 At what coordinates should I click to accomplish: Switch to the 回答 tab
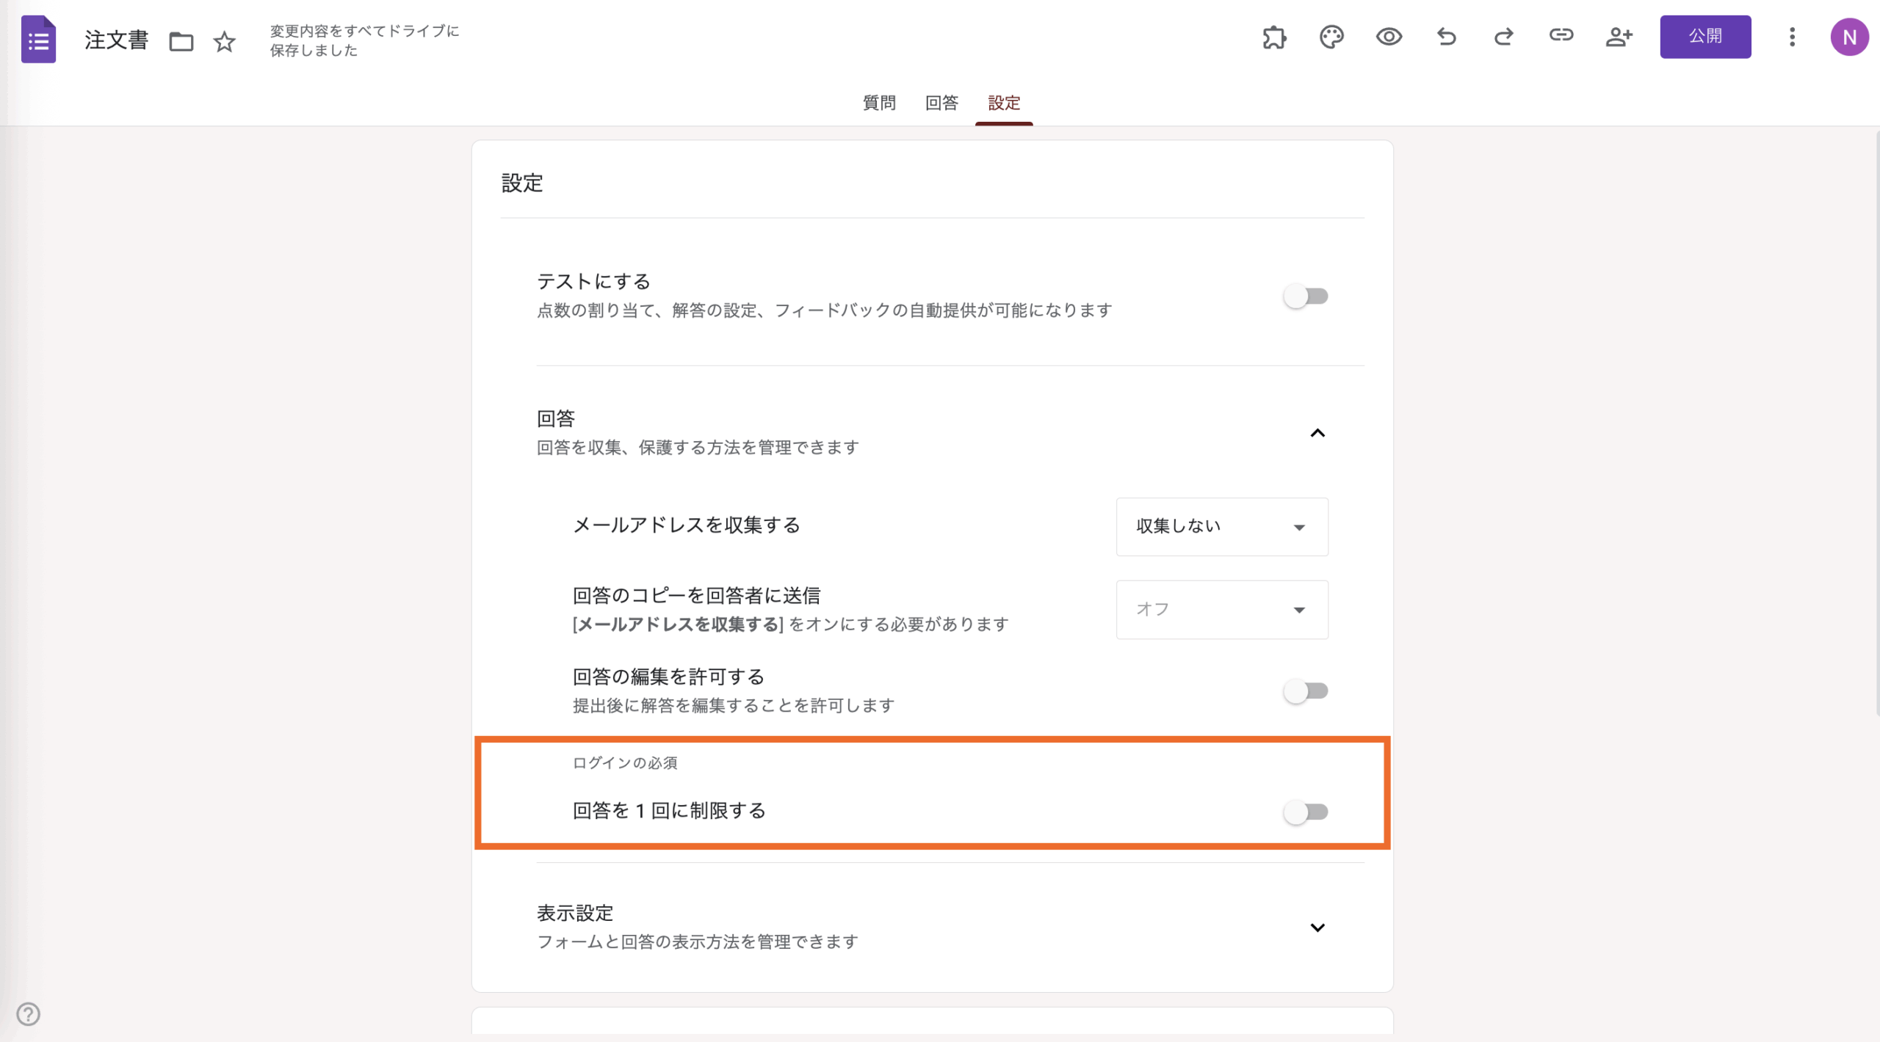coord(941,103)
